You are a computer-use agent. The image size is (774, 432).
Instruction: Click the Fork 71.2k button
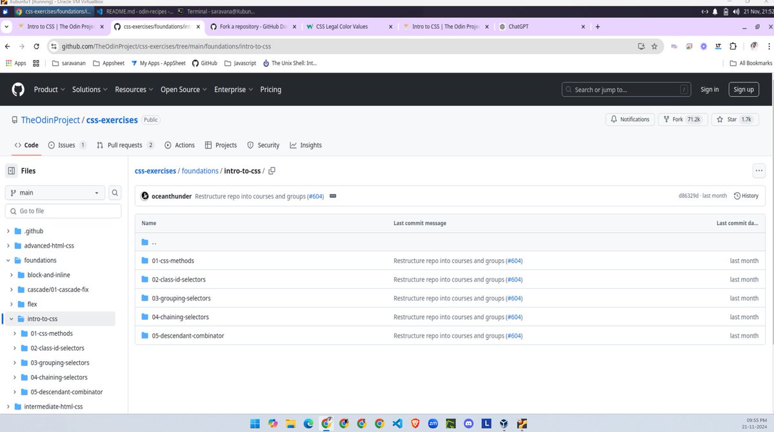coord(683,119)
